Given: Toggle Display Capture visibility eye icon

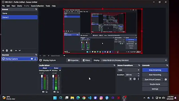Looking at the screenshot, I should pos(32,59).
